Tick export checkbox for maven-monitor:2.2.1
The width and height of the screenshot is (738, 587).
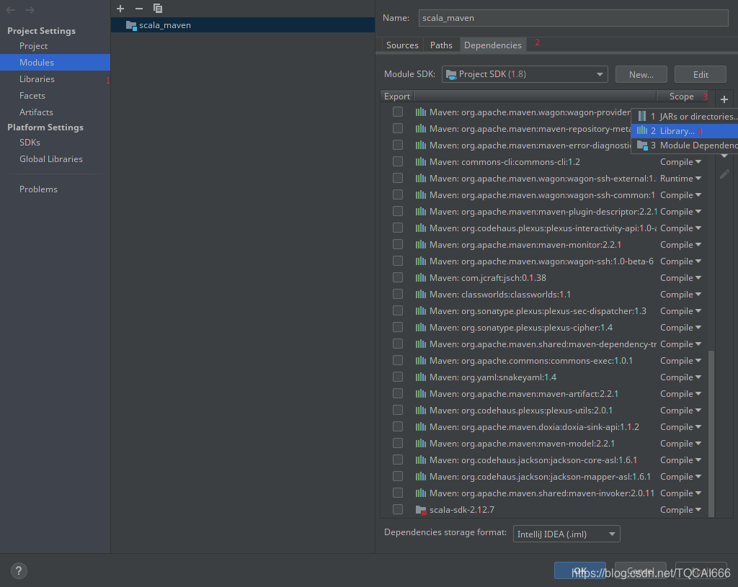(x=398, y=244)
